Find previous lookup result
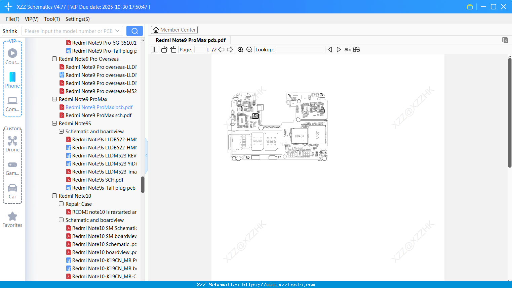 [x=330, y=49]
